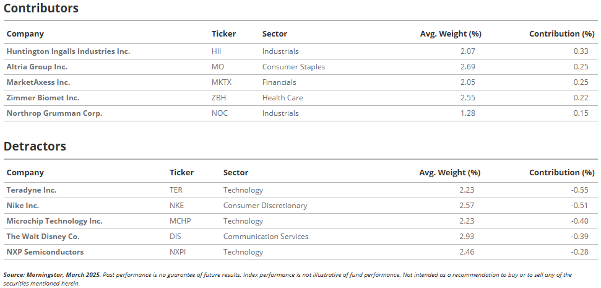Click the Detractors section heading

[35, 146]
